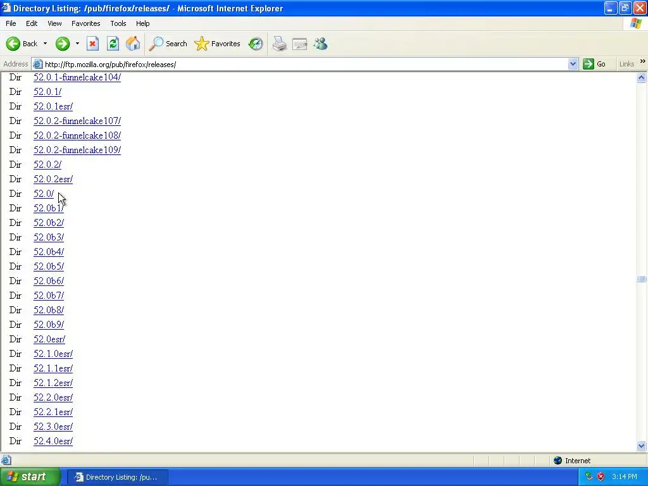Open the File menu

[x=11, y=23]
